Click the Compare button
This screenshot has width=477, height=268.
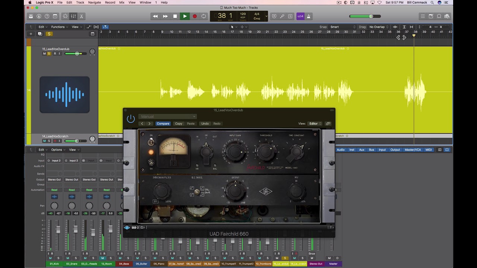pos(163,124)
